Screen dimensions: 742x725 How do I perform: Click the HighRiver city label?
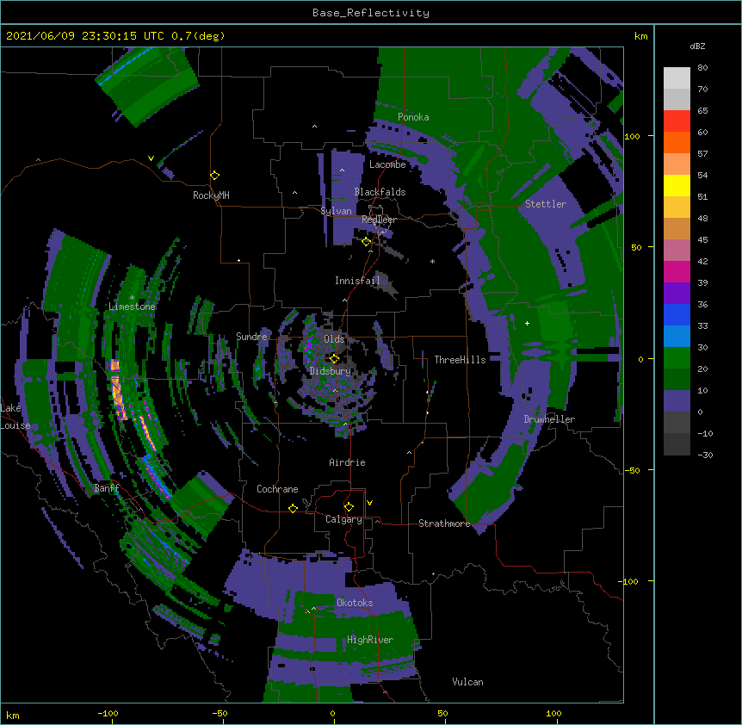370,640
